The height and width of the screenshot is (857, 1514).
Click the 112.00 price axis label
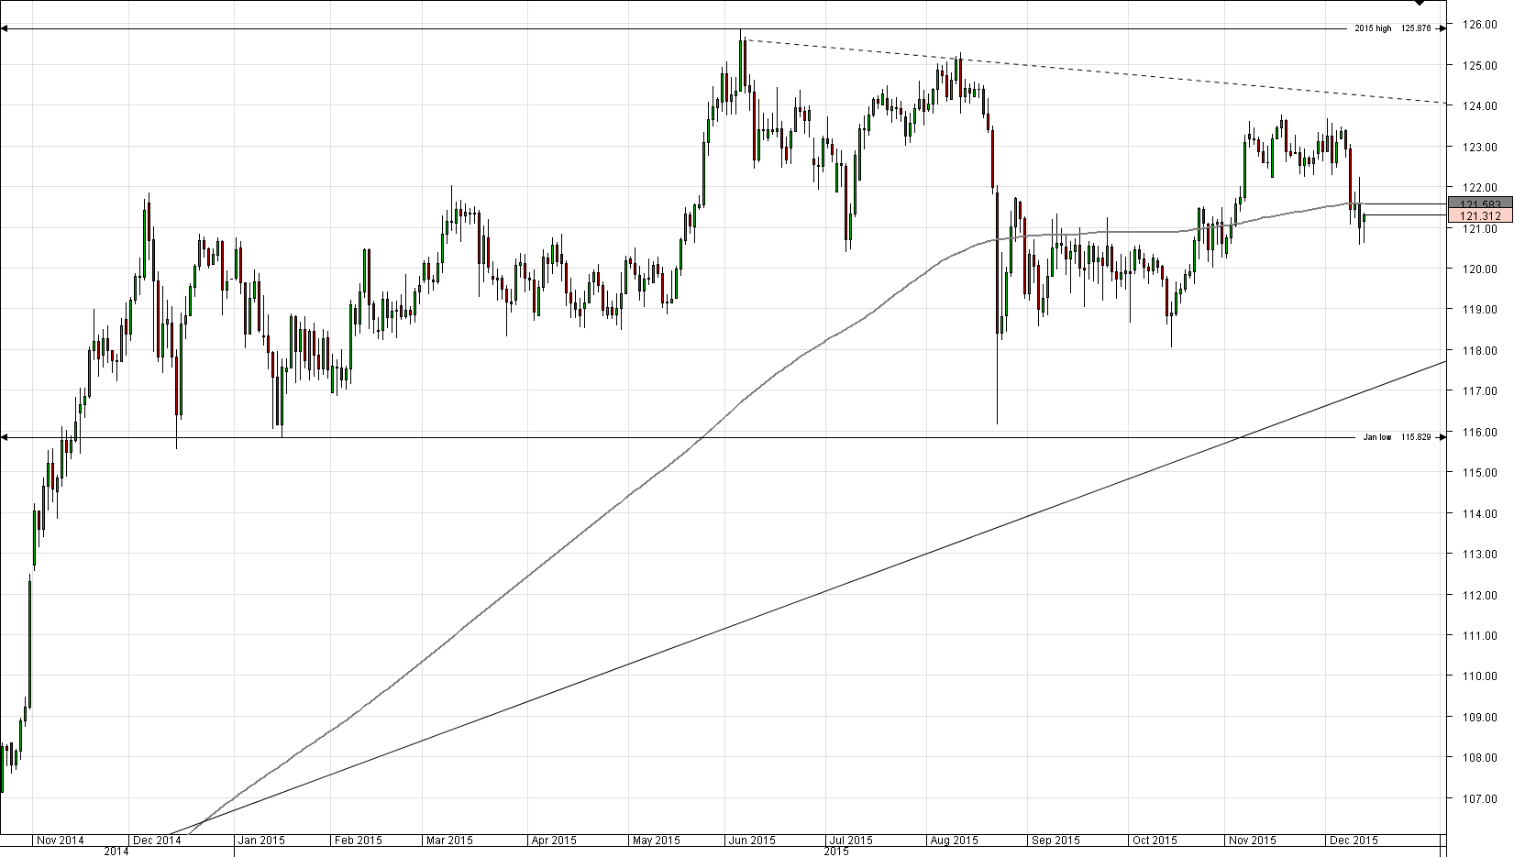click(x=1481, y=595)
